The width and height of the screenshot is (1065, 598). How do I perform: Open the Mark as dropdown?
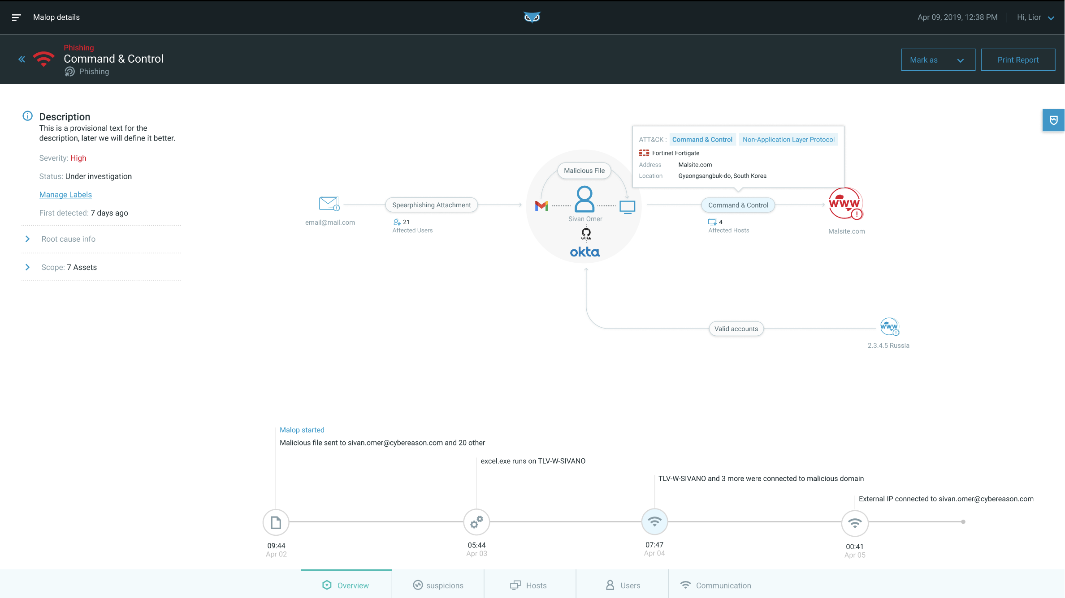coord(938,60)
